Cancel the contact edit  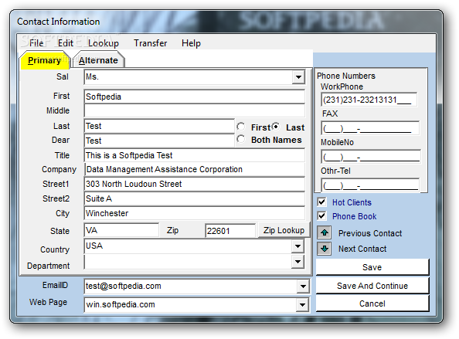coord(372,303)
